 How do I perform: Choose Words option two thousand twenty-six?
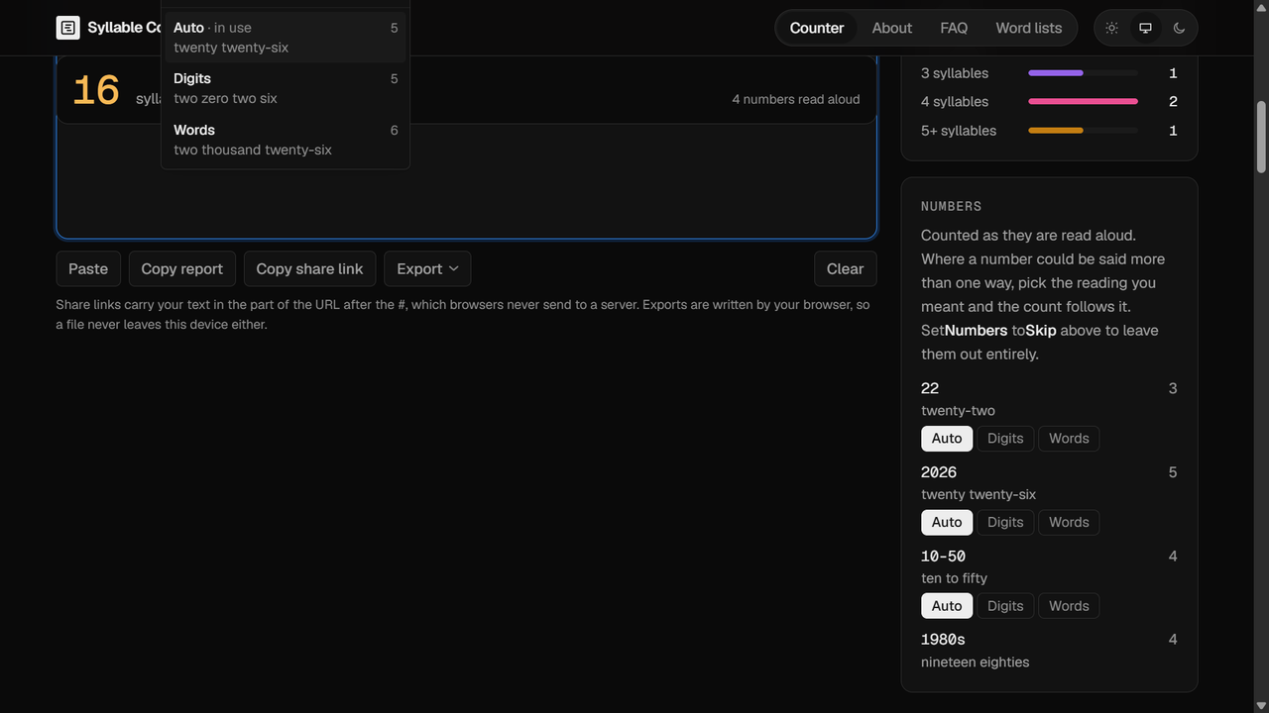coord(286,140)
